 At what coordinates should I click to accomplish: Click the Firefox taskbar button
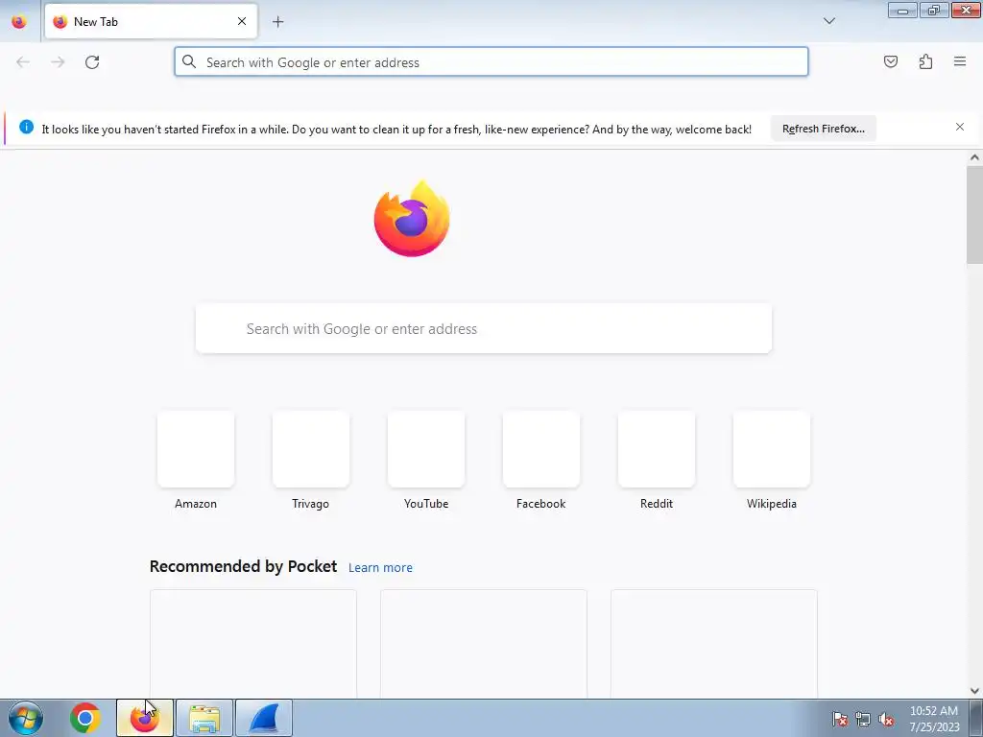tap(145, 718)
